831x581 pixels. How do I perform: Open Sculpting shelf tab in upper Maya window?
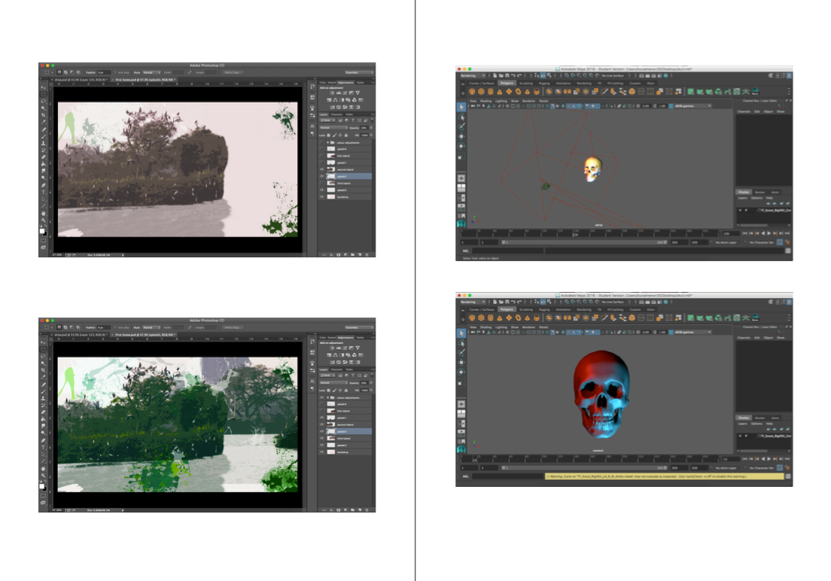(x=526, y=84)
